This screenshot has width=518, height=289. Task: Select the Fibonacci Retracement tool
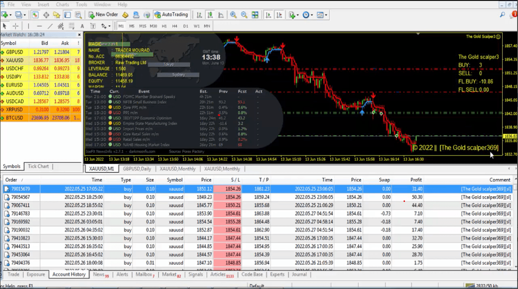coord(72,26)
